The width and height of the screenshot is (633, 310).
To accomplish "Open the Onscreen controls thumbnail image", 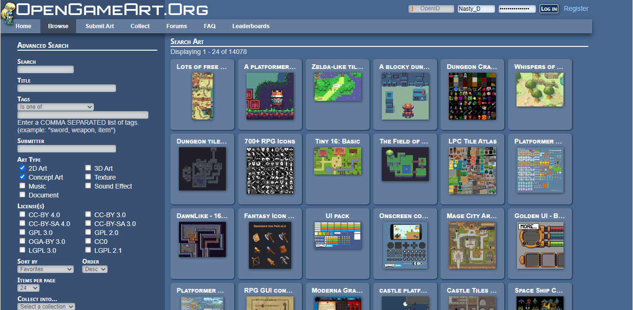I will (405, 245).
